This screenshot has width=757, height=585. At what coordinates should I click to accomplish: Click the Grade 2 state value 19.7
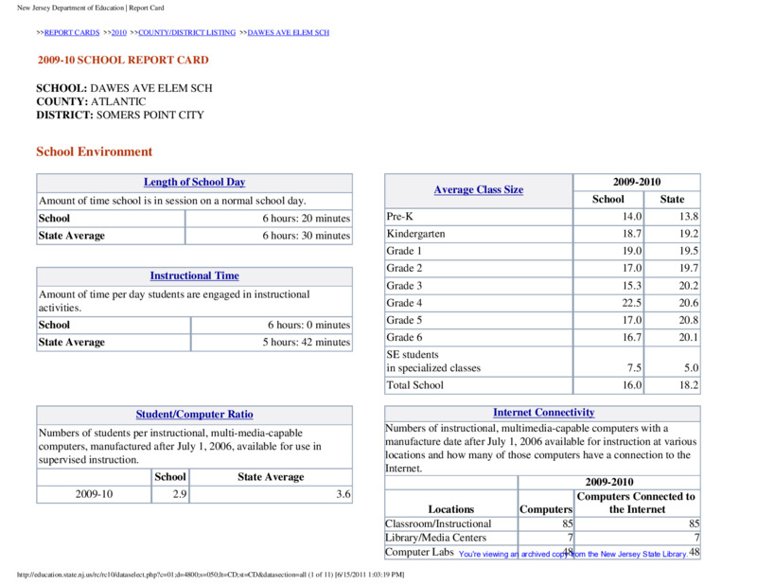click(689, 268)
